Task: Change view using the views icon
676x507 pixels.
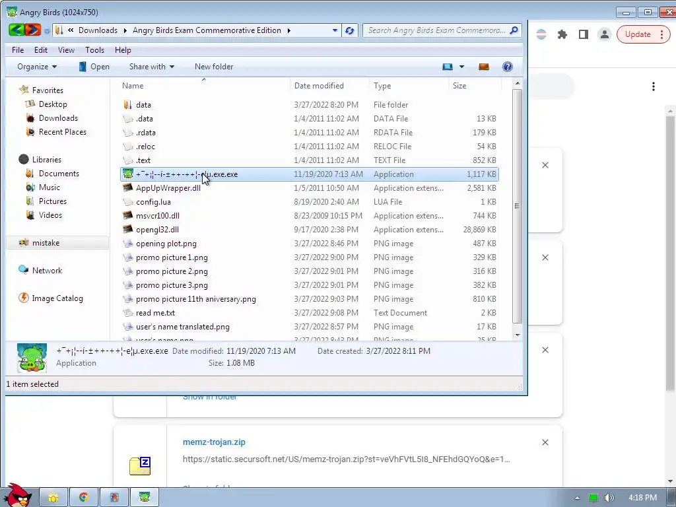Action: tap(448, 67)
